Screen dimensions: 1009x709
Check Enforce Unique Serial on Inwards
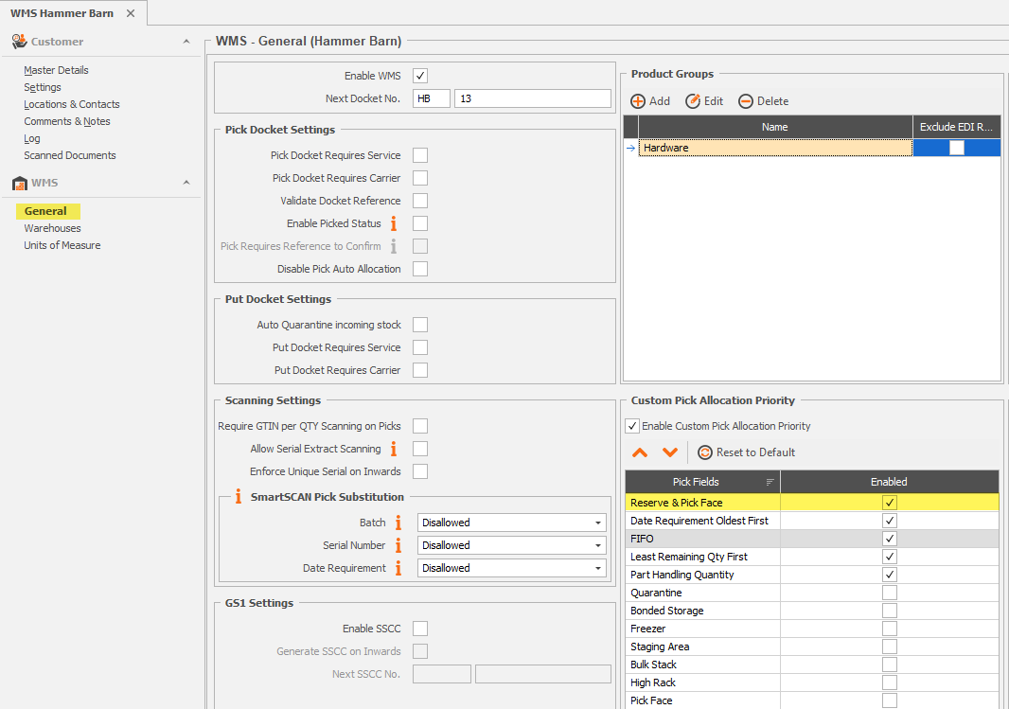point(420,471)
